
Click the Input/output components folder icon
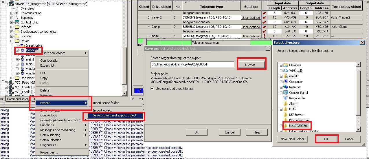[x=17, y=32]
